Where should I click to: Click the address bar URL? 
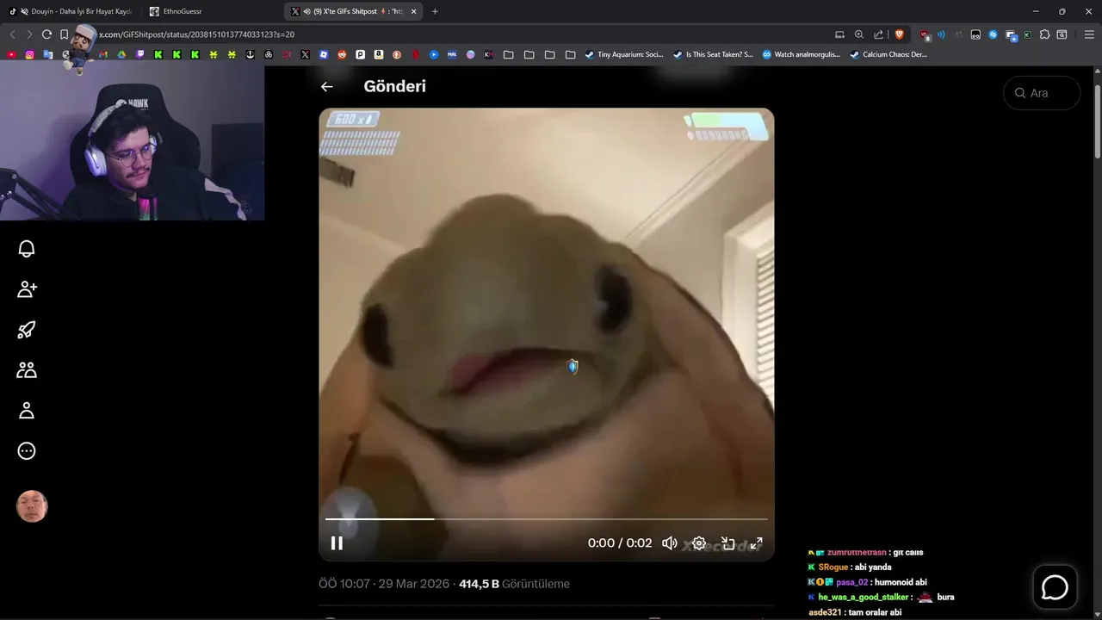pyautogui.click(x=196, y=34)
